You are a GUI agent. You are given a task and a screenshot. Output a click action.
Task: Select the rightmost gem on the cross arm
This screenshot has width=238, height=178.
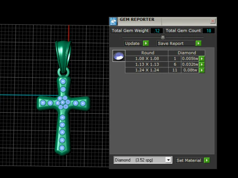tap(83, 103)
